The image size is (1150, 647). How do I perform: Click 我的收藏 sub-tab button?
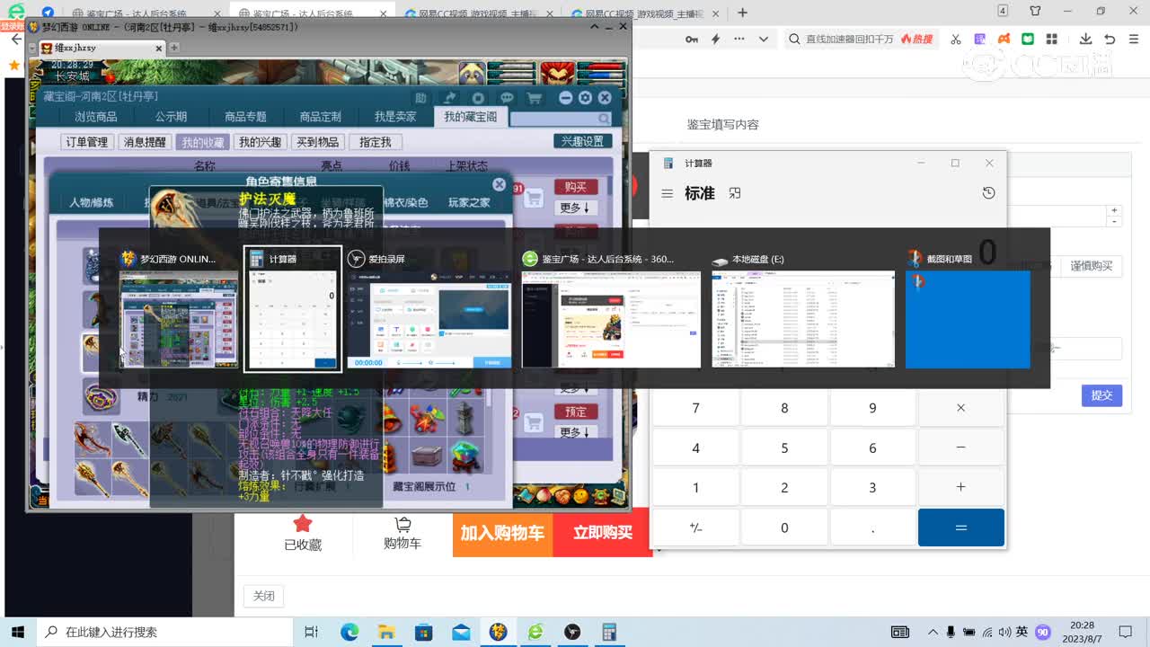click(x=203, y=142)
